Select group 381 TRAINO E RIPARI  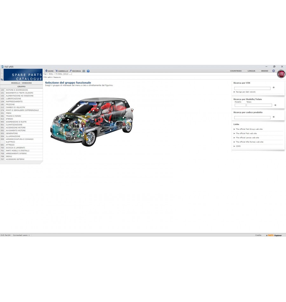coord(21,116)
